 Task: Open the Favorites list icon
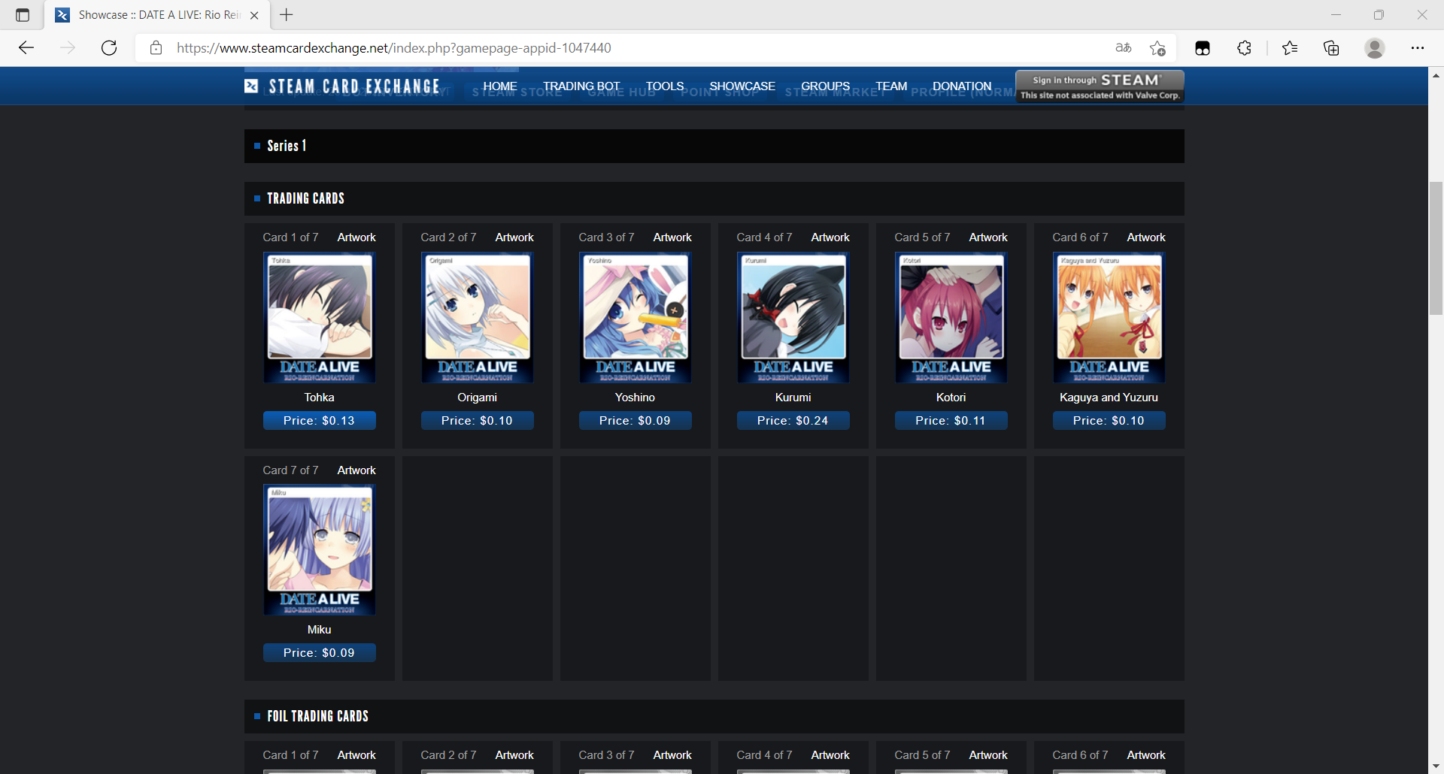[x=1290, y=48]
